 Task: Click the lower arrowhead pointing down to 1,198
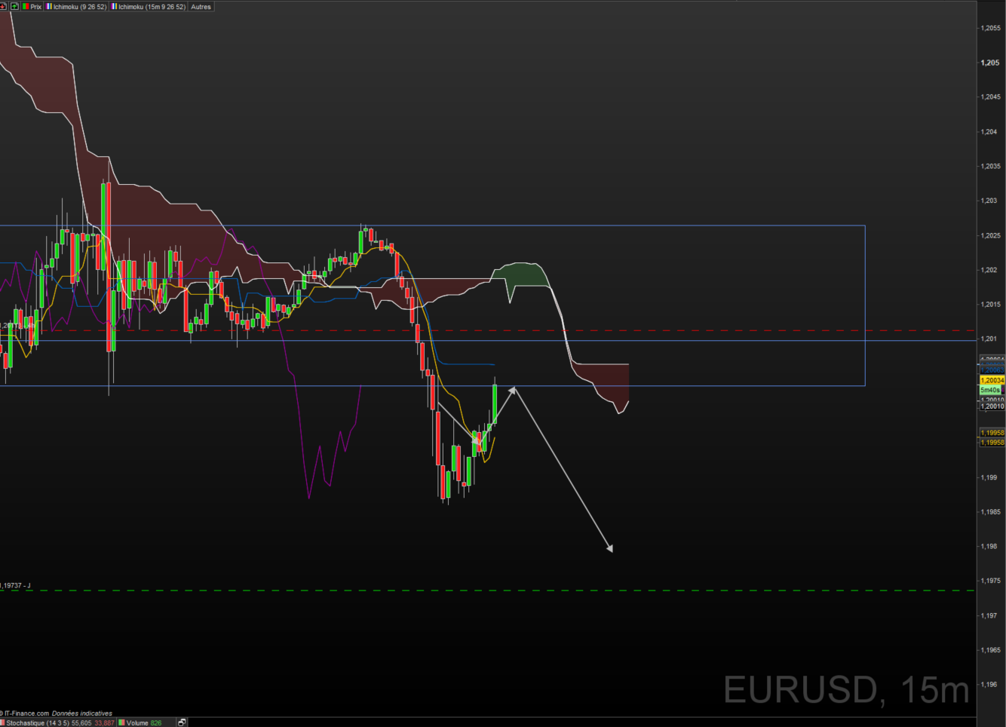click(x=609, y=549)
